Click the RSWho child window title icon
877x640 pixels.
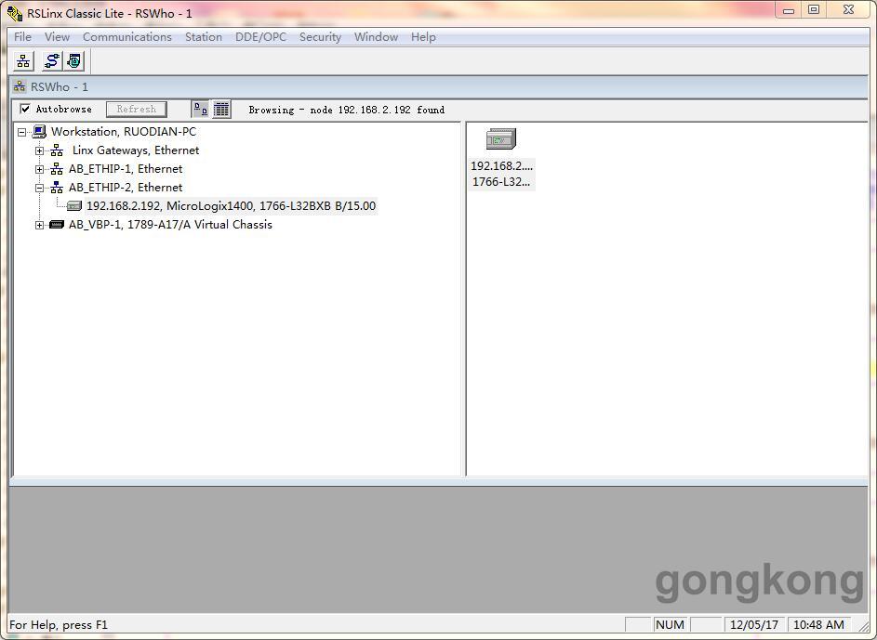pos(20,86)
